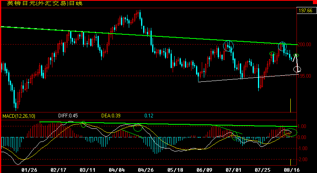Click the DIFF:0.45 value

tap(68, 116)
